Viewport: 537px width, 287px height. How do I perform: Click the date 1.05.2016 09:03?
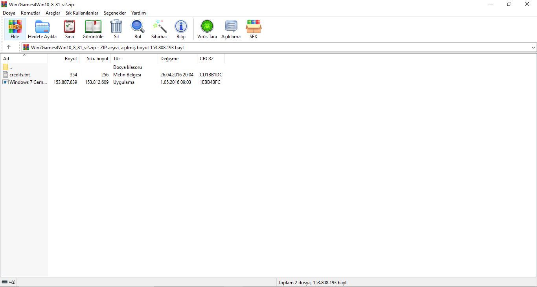click(176, 82)
